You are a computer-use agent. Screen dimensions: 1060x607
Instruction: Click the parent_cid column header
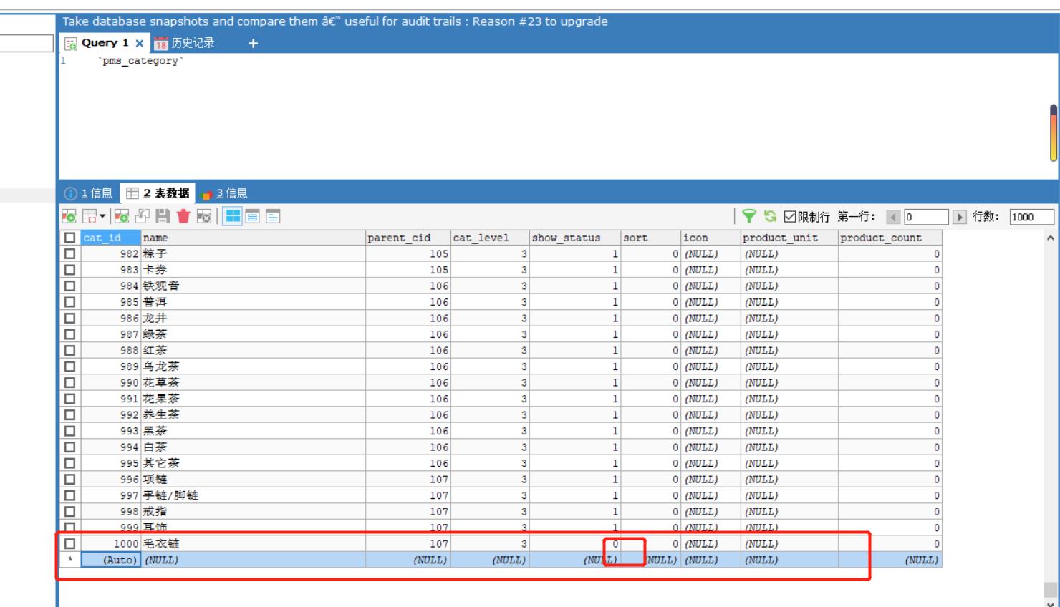(x=408, y=238)
